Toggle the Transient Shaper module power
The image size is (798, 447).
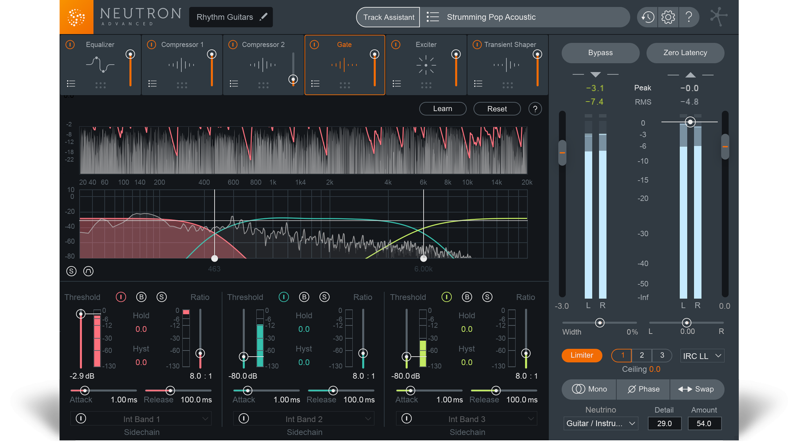[477, 45]
